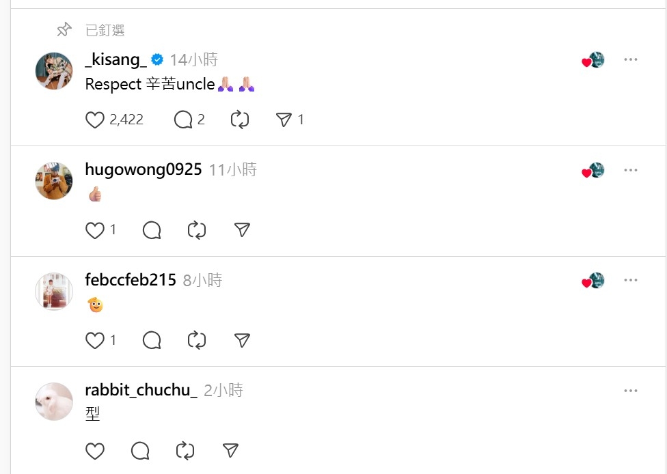Repost the _kisang_ comment

(240, 120)
